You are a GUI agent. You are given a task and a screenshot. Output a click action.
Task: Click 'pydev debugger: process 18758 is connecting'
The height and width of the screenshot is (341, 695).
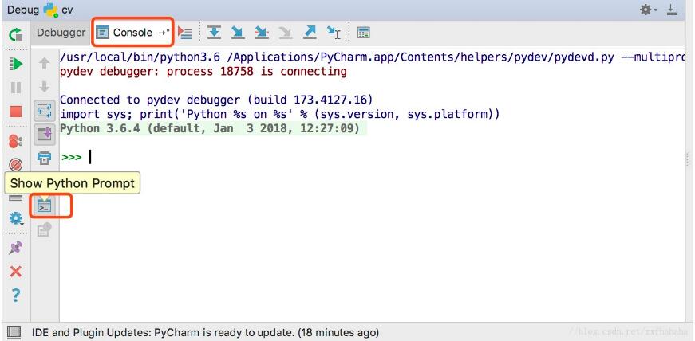click(x=203, y=71)
